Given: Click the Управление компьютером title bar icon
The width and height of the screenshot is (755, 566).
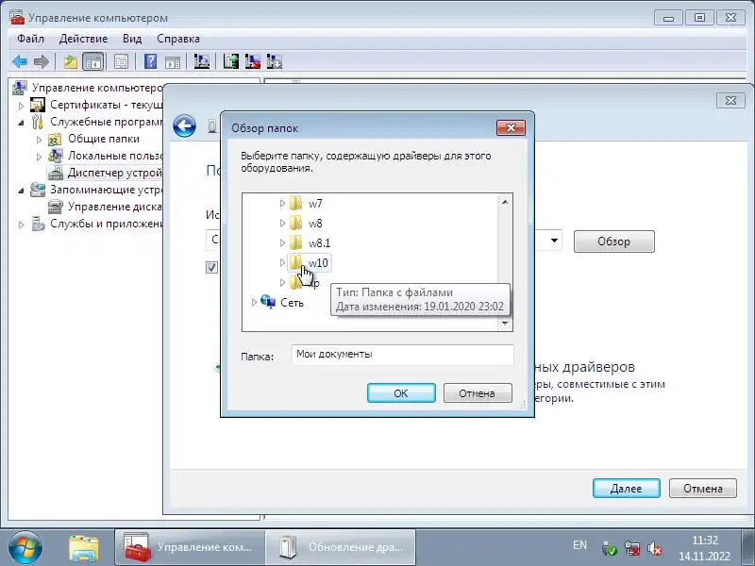Looking at the screenshot, I should click(x=17, y=17).
